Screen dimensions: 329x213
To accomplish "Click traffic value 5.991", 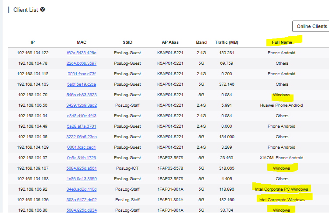I will (226, 105).
